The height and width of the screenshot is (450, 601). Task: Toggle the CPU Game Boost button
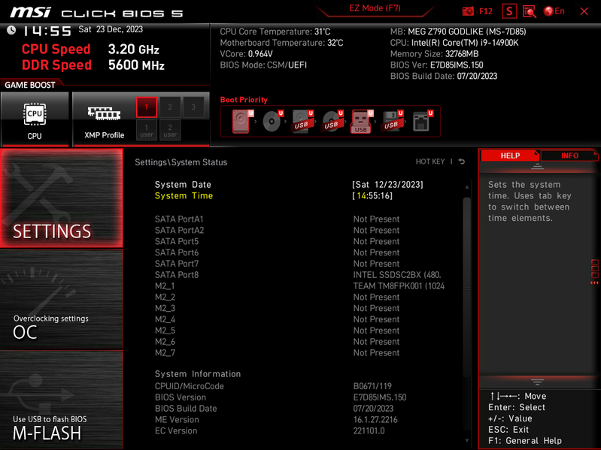pos(35,119)
